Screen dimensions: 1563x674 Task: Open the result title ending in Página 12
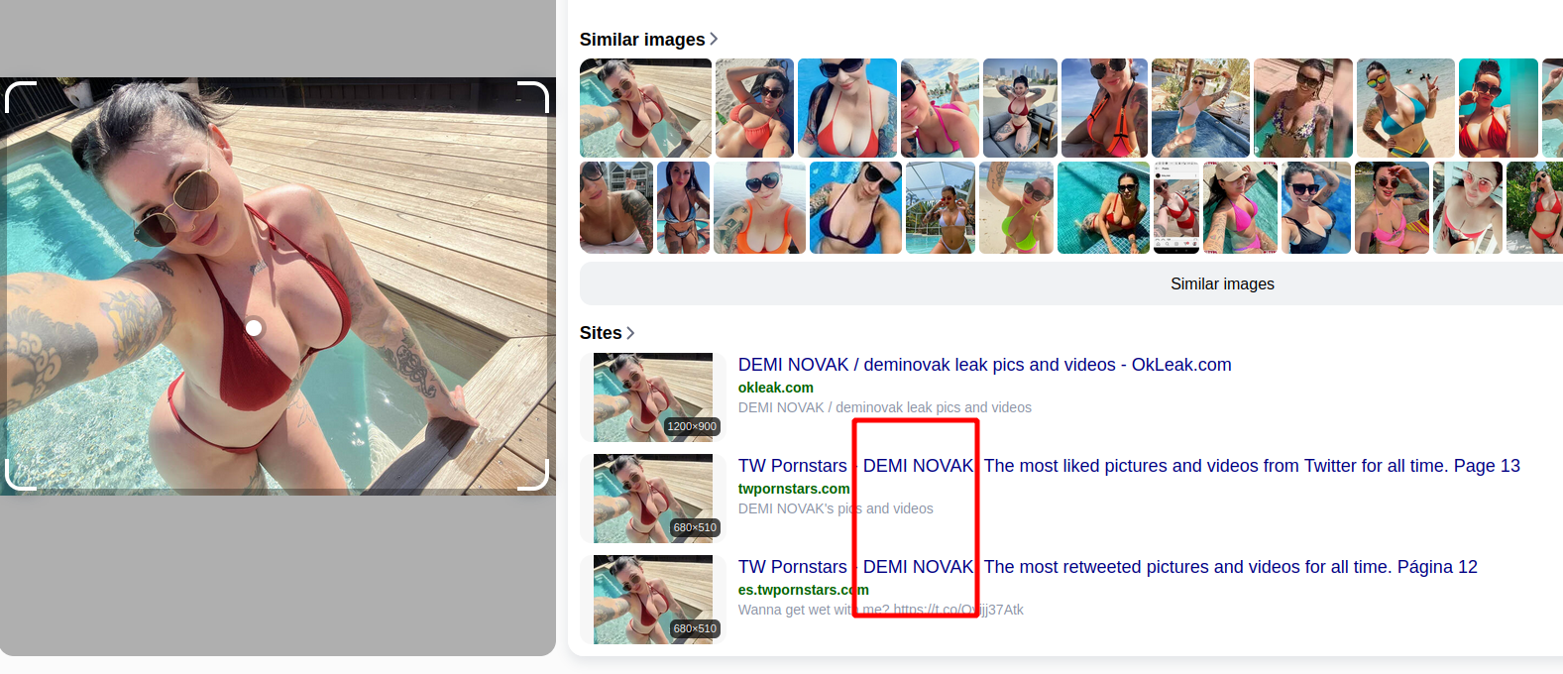1107,567
